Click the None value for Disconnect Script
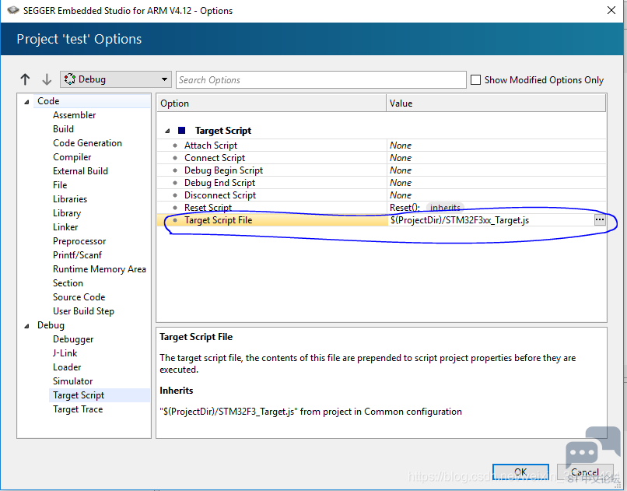Image resolution: width=627 pixels, height=491 pixels. (401, 195)
